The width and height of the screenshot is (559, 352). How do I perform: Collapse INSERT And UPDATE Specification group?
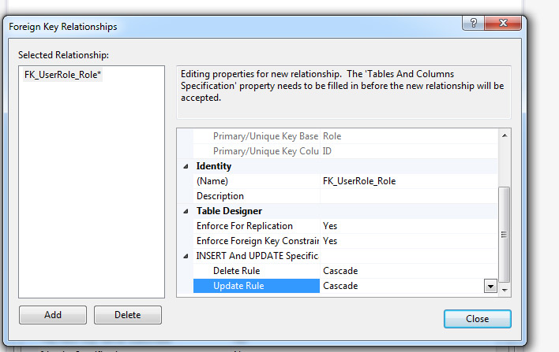[186, 256]
